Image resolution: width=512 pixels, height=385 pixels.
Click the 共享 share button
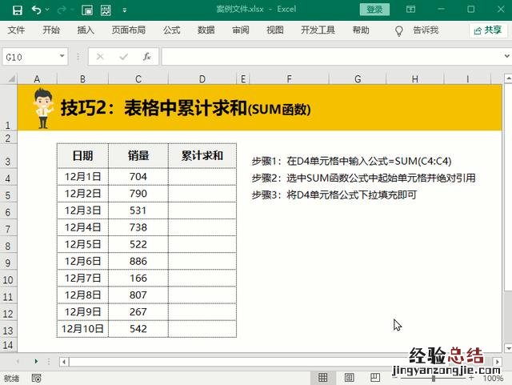[x=487, y=30]
